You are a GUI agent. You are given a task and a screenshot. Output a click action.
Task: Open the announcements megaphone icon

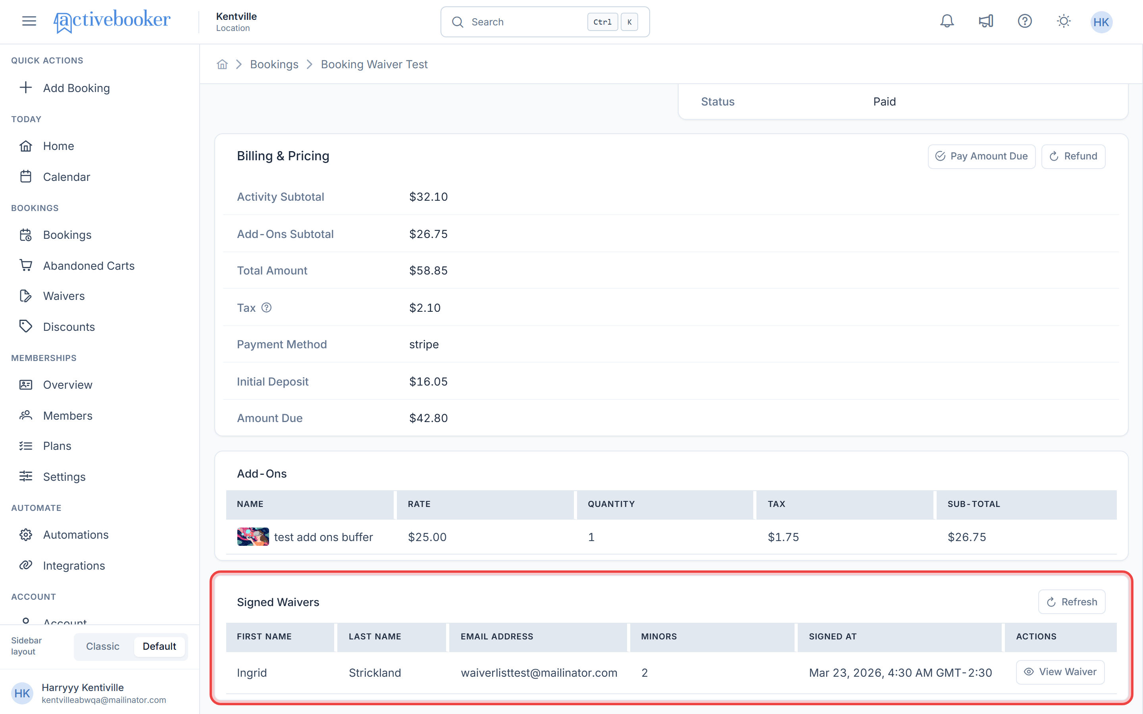tap(986, 21)
